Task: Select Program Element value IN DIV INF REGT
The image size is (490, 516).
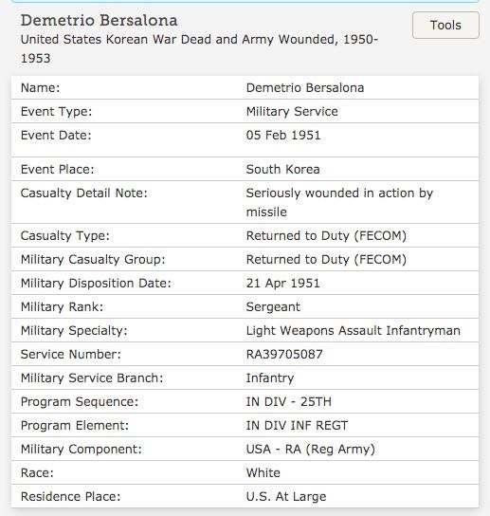Action: [297, 426]
